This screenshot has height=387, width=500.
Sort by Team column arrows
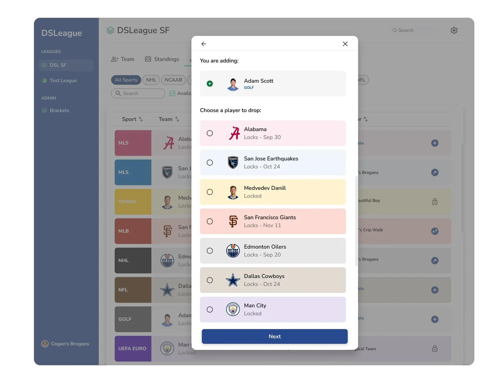pos(177,119)
